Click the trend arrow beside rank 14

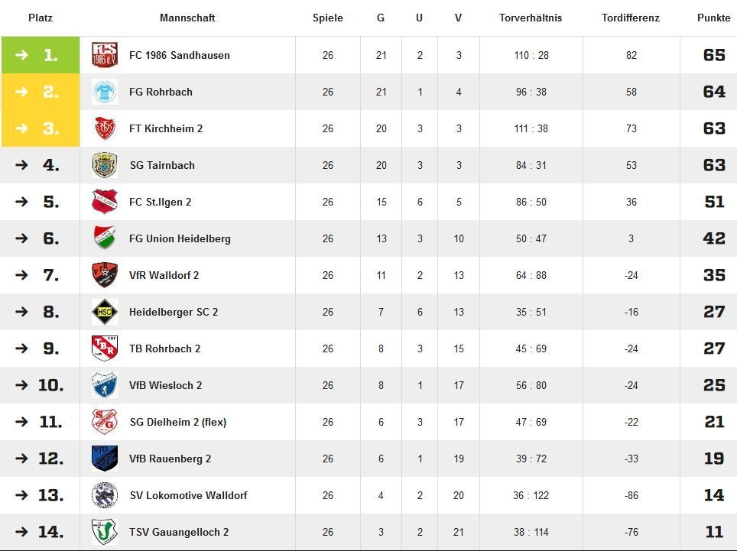pyautogui.click(x=21, y=532)
